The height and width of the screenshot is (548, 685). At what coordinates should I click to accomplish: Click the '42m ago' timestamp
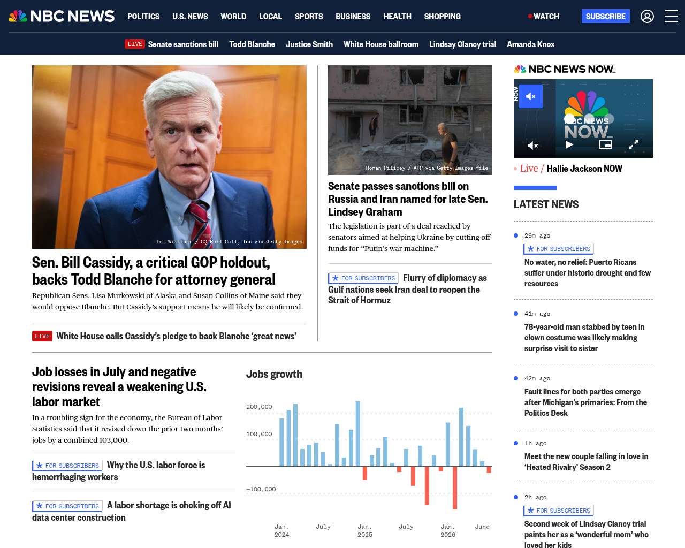point(537,378)
